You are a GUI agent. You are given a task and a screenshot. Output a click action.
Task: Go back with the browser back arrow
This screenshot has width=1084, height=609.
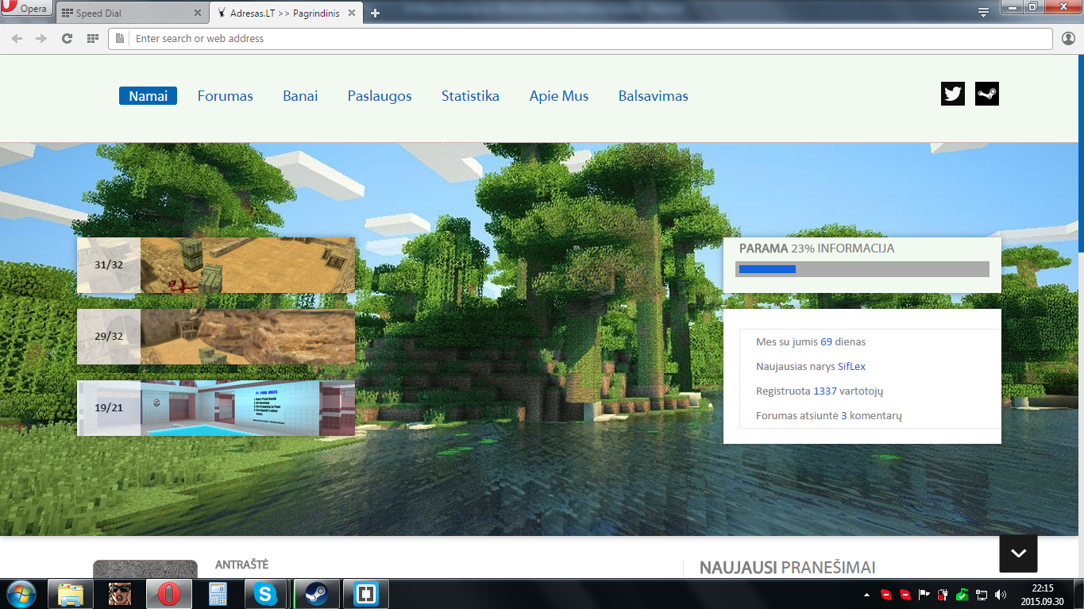17,38
